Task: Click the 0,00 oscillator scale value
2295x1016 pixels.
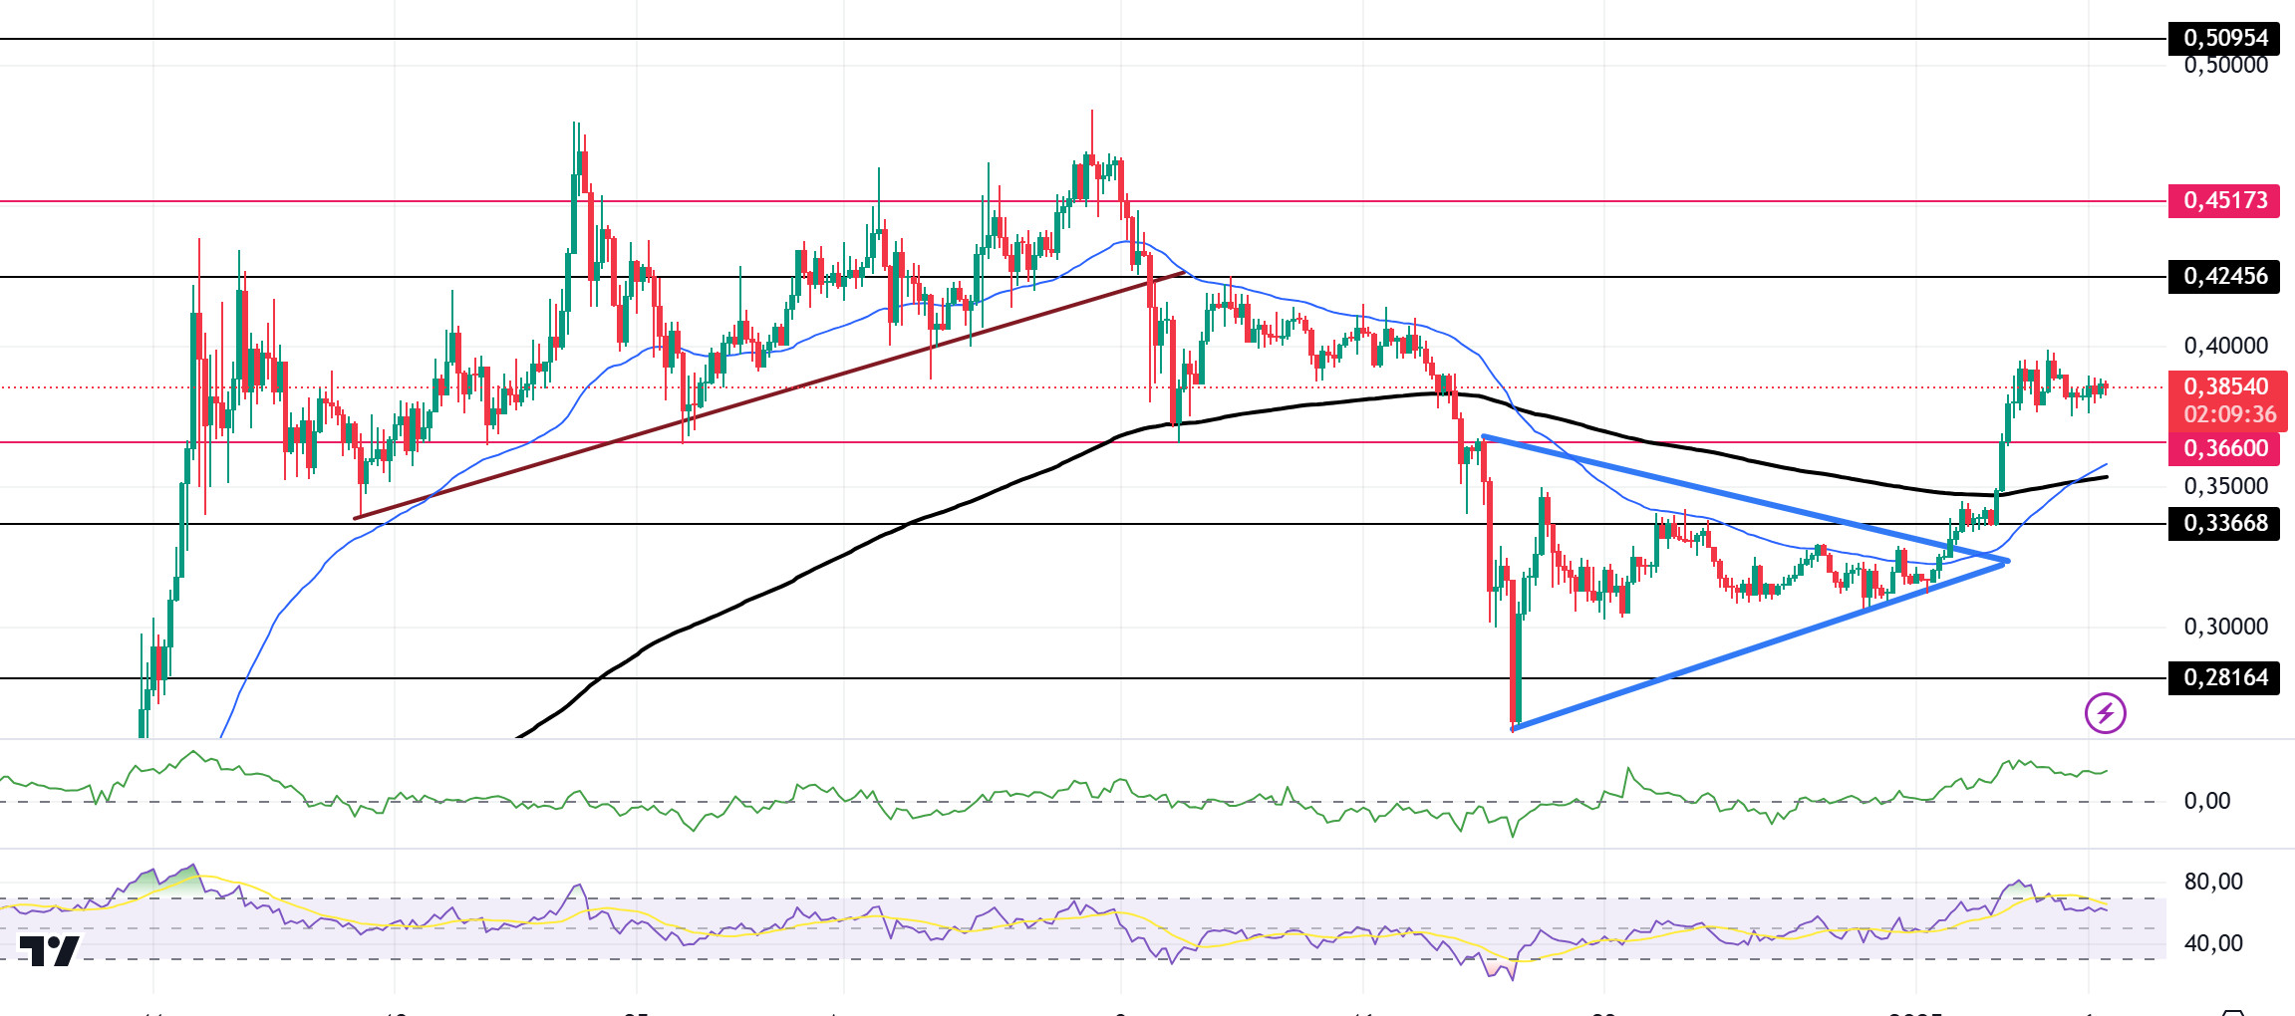Action: pyautogui.click(x=2206, y=801)
